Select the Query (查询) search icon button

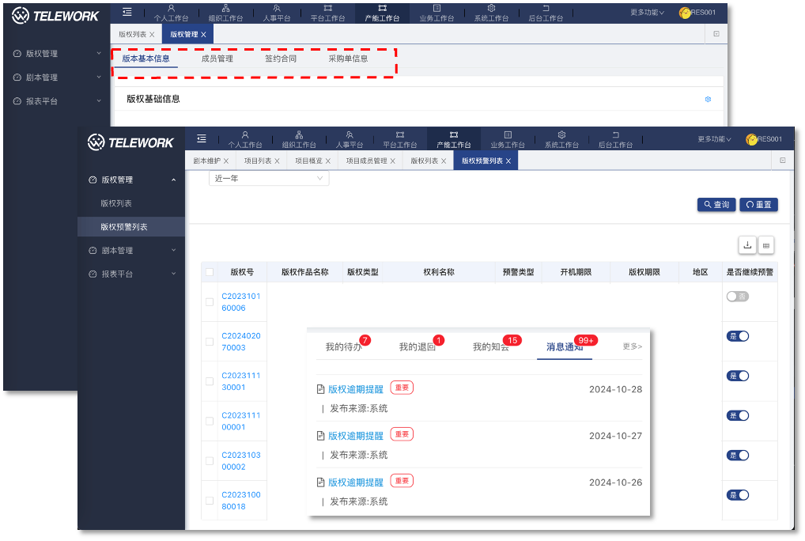click(706, 204)
